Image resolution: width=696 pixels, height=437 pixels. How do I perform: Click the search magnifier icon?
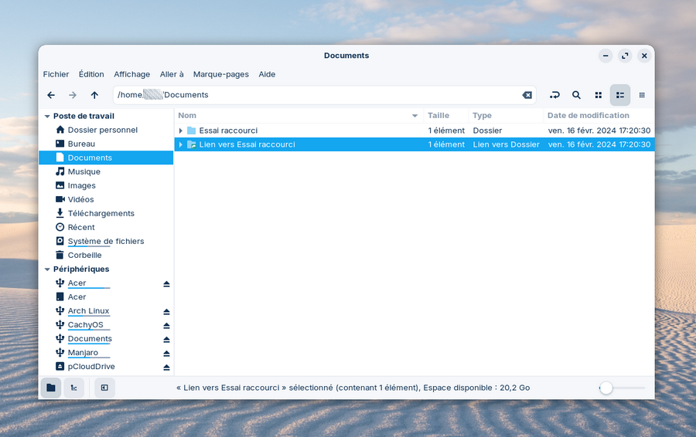point(576,95)
